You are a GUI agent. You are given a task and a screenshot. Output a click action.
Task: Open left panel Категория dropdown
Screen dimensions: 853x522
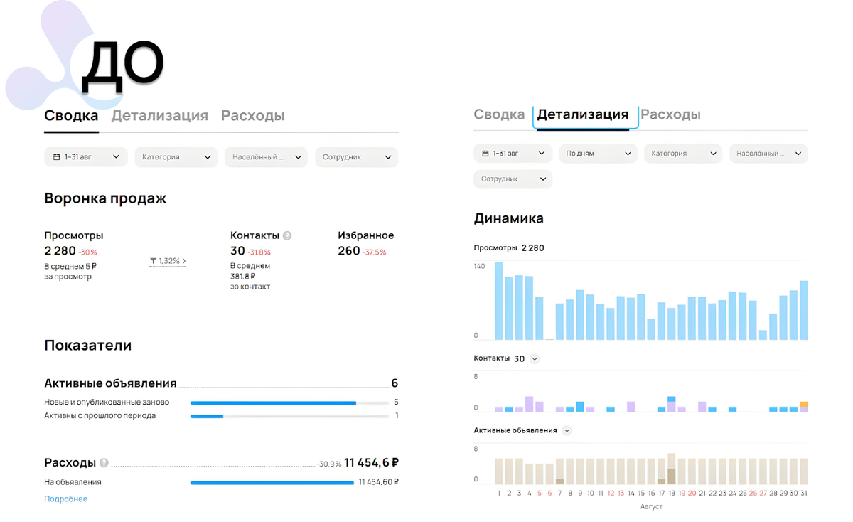point(176,157)
